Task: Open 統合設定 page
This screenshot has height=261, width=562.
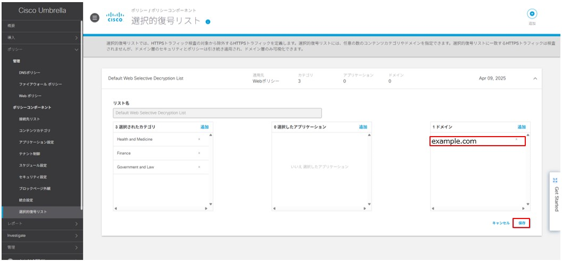Action: [x=26, y=200]
